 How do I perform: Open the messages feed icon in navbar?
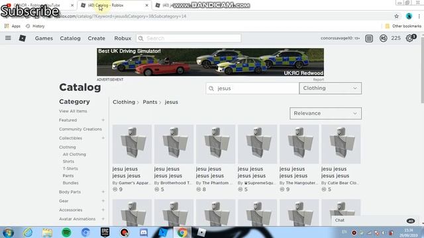pos(369,38)
